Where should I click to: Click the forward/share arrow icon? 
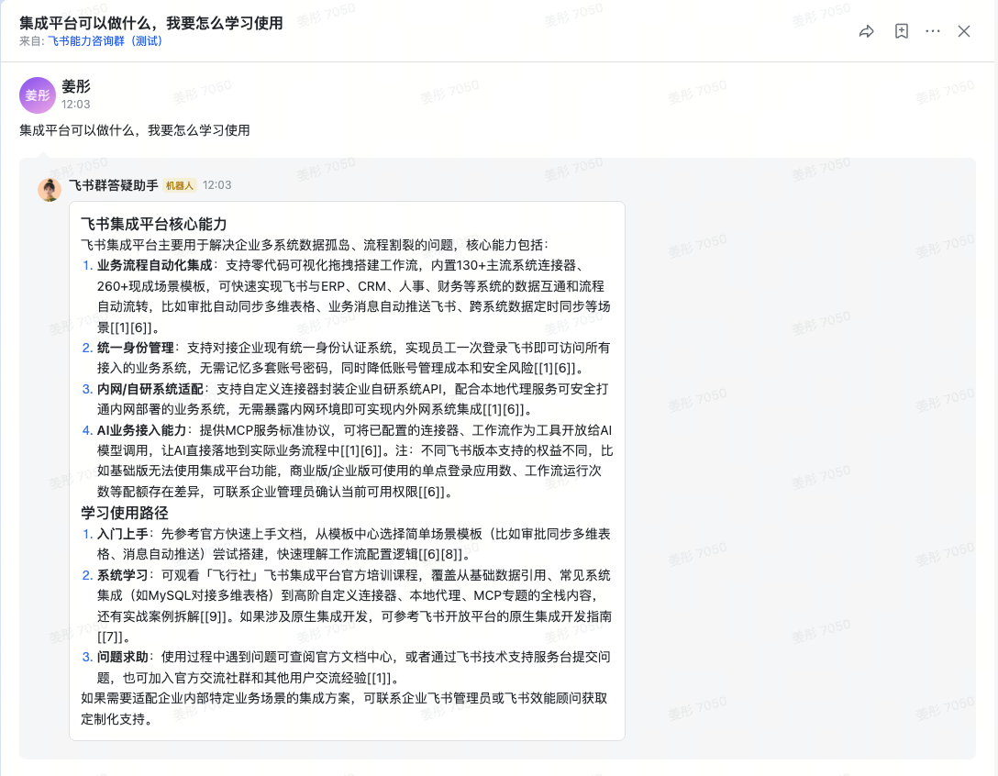[x=866, y=31]
